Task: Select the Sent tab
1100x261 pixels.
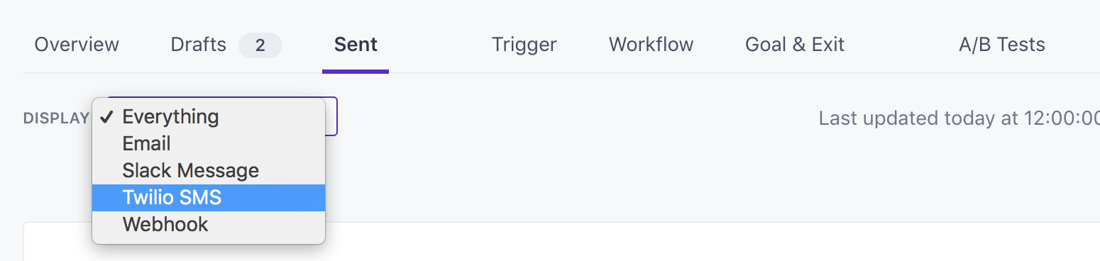Action: 356,45
